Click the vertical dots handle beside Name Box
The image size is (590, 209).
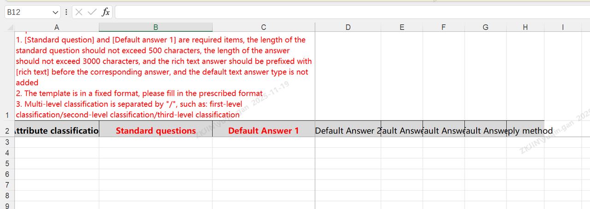coord(67,12)
